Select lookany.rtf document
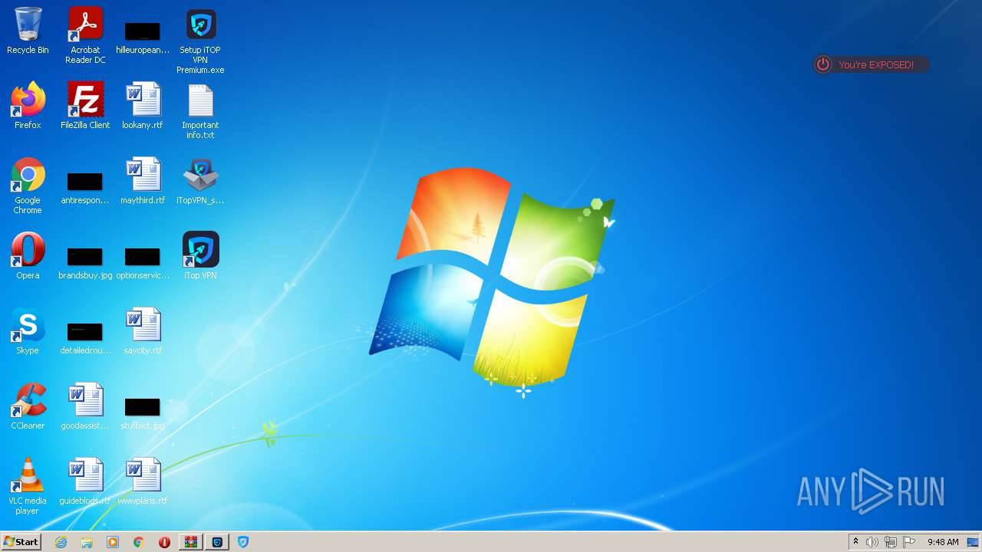This screenshot has width=982, height=552. (143, 106)
